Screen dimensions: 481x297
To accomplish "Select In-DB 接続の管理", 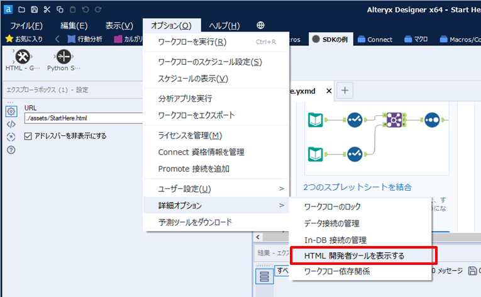I will click(360, 240).
